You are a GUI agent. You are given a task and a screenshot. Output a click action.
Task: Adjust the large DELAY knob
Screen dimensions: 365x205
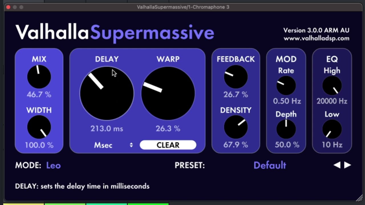click(107, 93)
